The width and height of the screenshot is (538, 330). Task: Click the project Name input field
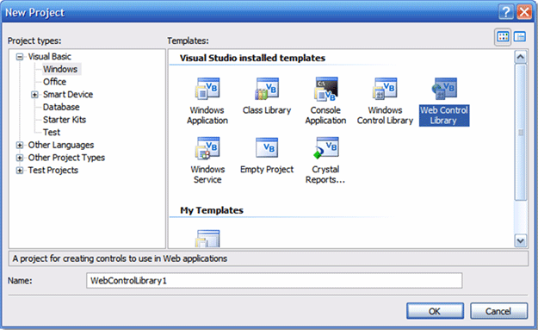(x=274, y=281)
